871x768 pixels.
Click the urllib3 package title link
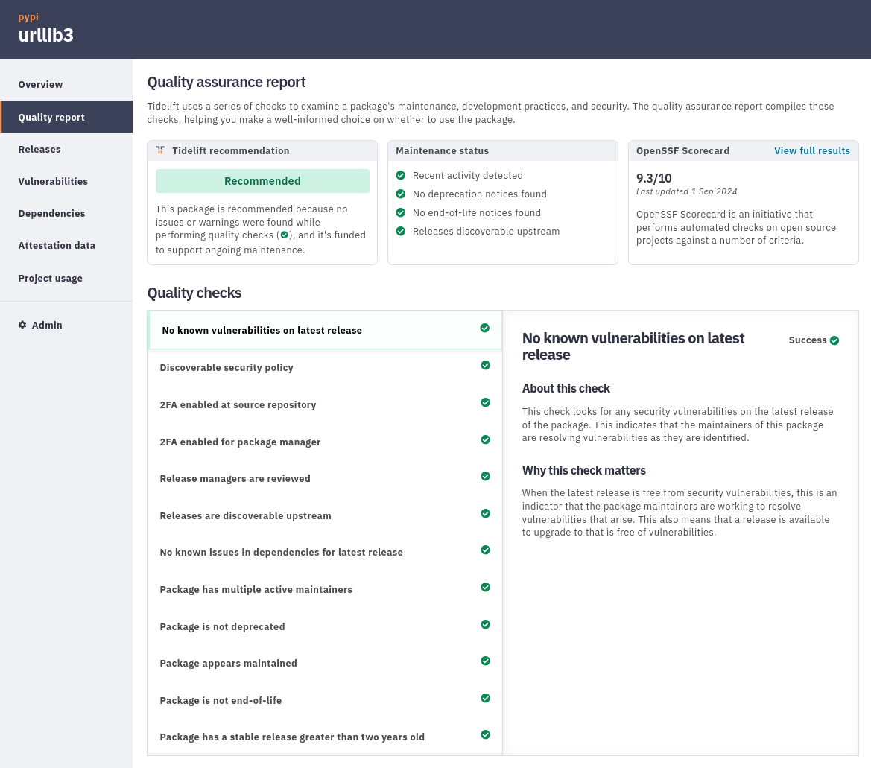pyautogui.click(x=45, y=34)
